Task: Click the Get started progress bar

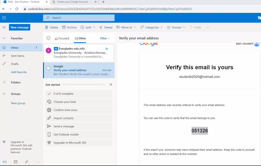Action: coord(84,85)
